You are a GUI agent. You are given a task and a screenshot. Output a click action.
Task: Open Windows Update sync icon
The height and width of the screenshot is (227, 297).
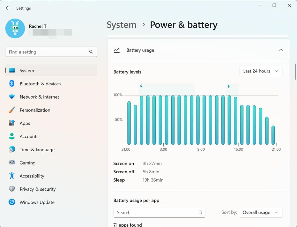12,202
